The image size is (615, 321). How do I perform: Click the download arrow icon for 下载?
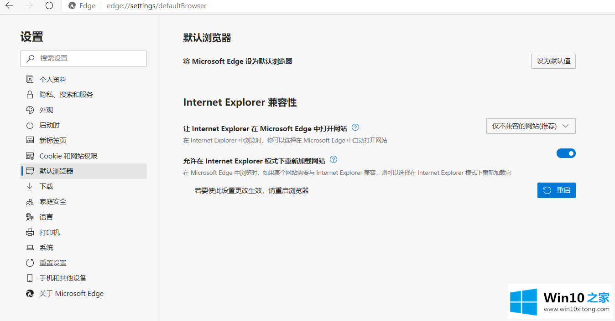click(30, 186)
